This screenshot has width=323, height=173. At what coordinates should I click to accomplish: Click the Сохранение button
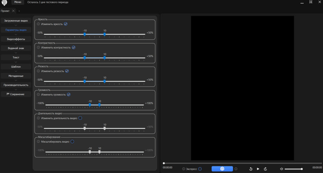pos(16,94)
